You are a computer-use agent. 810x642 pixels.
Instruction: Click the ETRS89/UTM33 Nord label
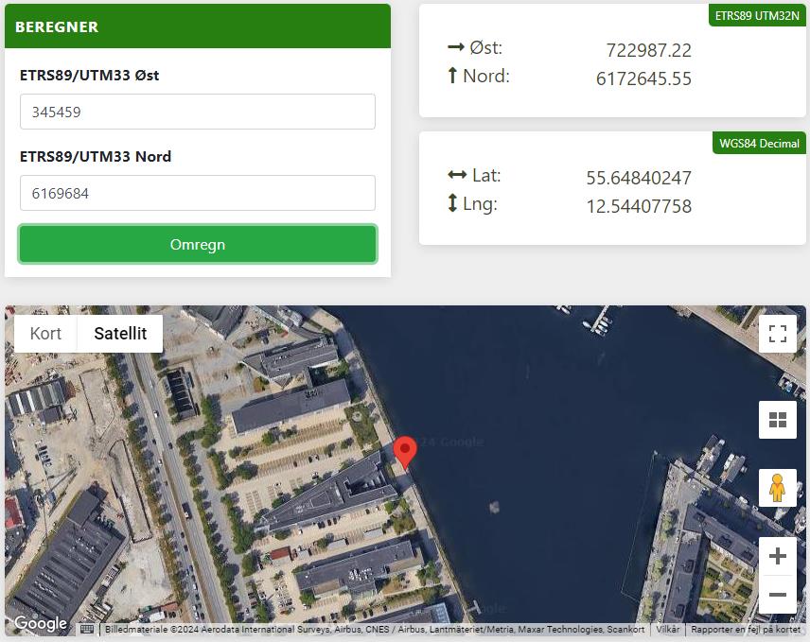point(96,156)
